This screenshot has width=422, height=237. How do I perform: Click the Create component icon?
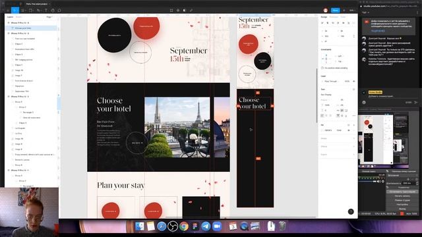[178, 11]
